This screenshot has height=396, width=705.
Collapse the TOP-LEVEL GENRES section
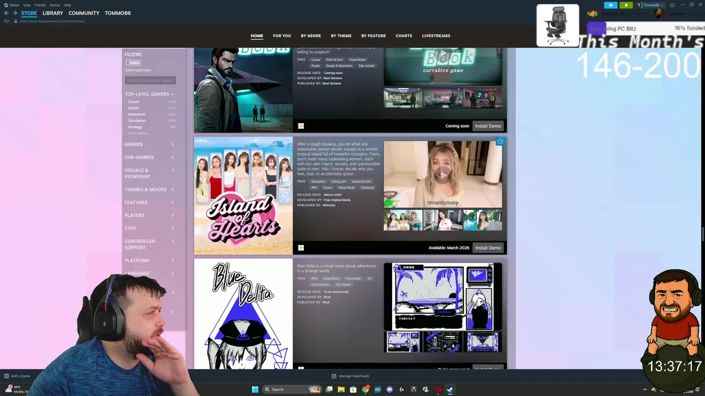click(149, 94)
